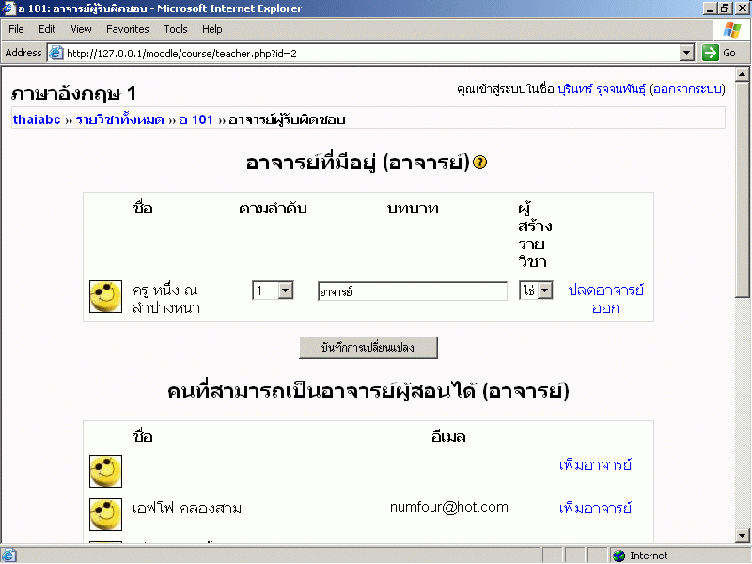Click the smiley avatar of ครู หนึ่ง
752x564 pixels.
(105, 296)
